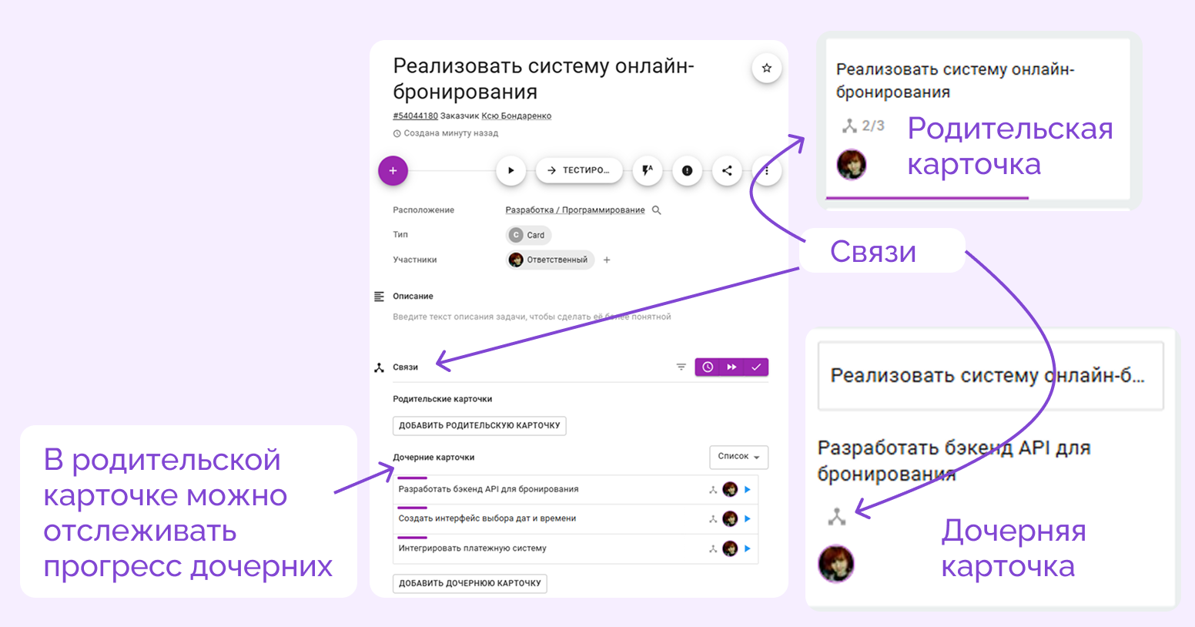Click ДОБАВИТЬ РОДИТЕЛЬСКУЮ КАРТОЧКУ button
1195x627 pixels.
tap(480, 426)
